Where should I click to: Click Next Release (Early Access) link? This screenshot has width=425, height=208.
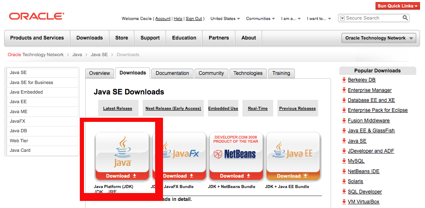173,109
